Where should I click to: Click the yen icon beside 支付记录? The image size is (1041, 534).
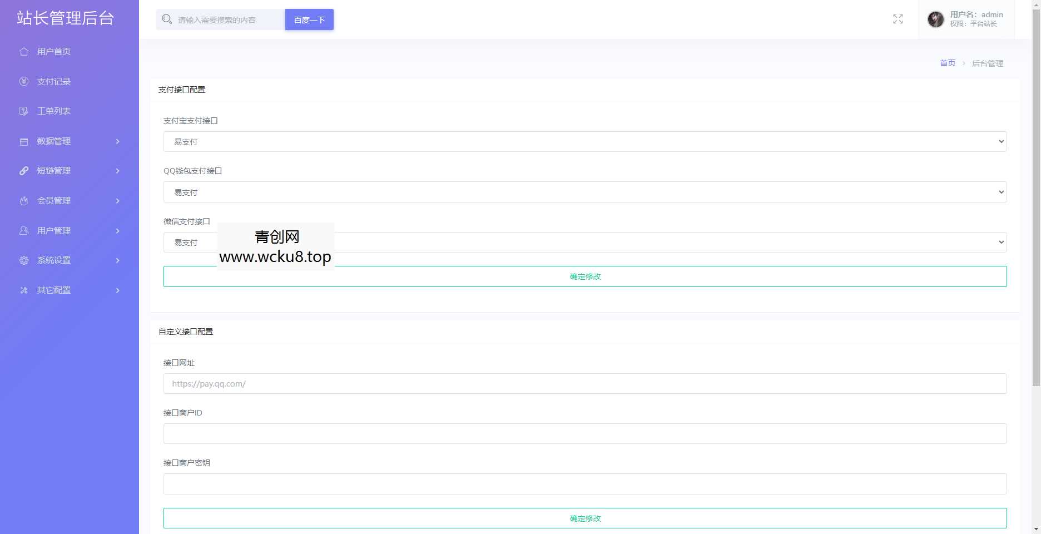point(24,82)
